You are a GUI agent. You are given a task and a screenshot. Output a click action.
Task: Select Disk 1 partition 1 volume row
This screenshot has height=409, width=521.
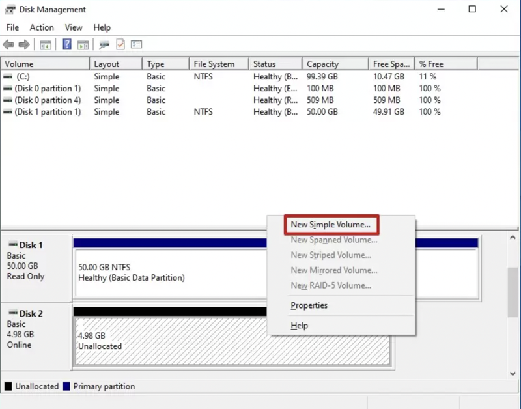48,112
